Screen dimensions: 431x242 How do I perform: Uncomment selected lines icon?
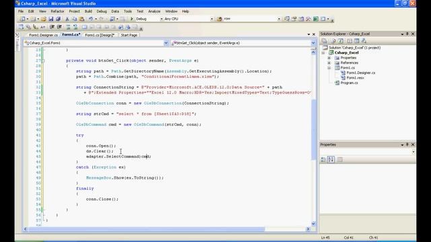[75, 27]
